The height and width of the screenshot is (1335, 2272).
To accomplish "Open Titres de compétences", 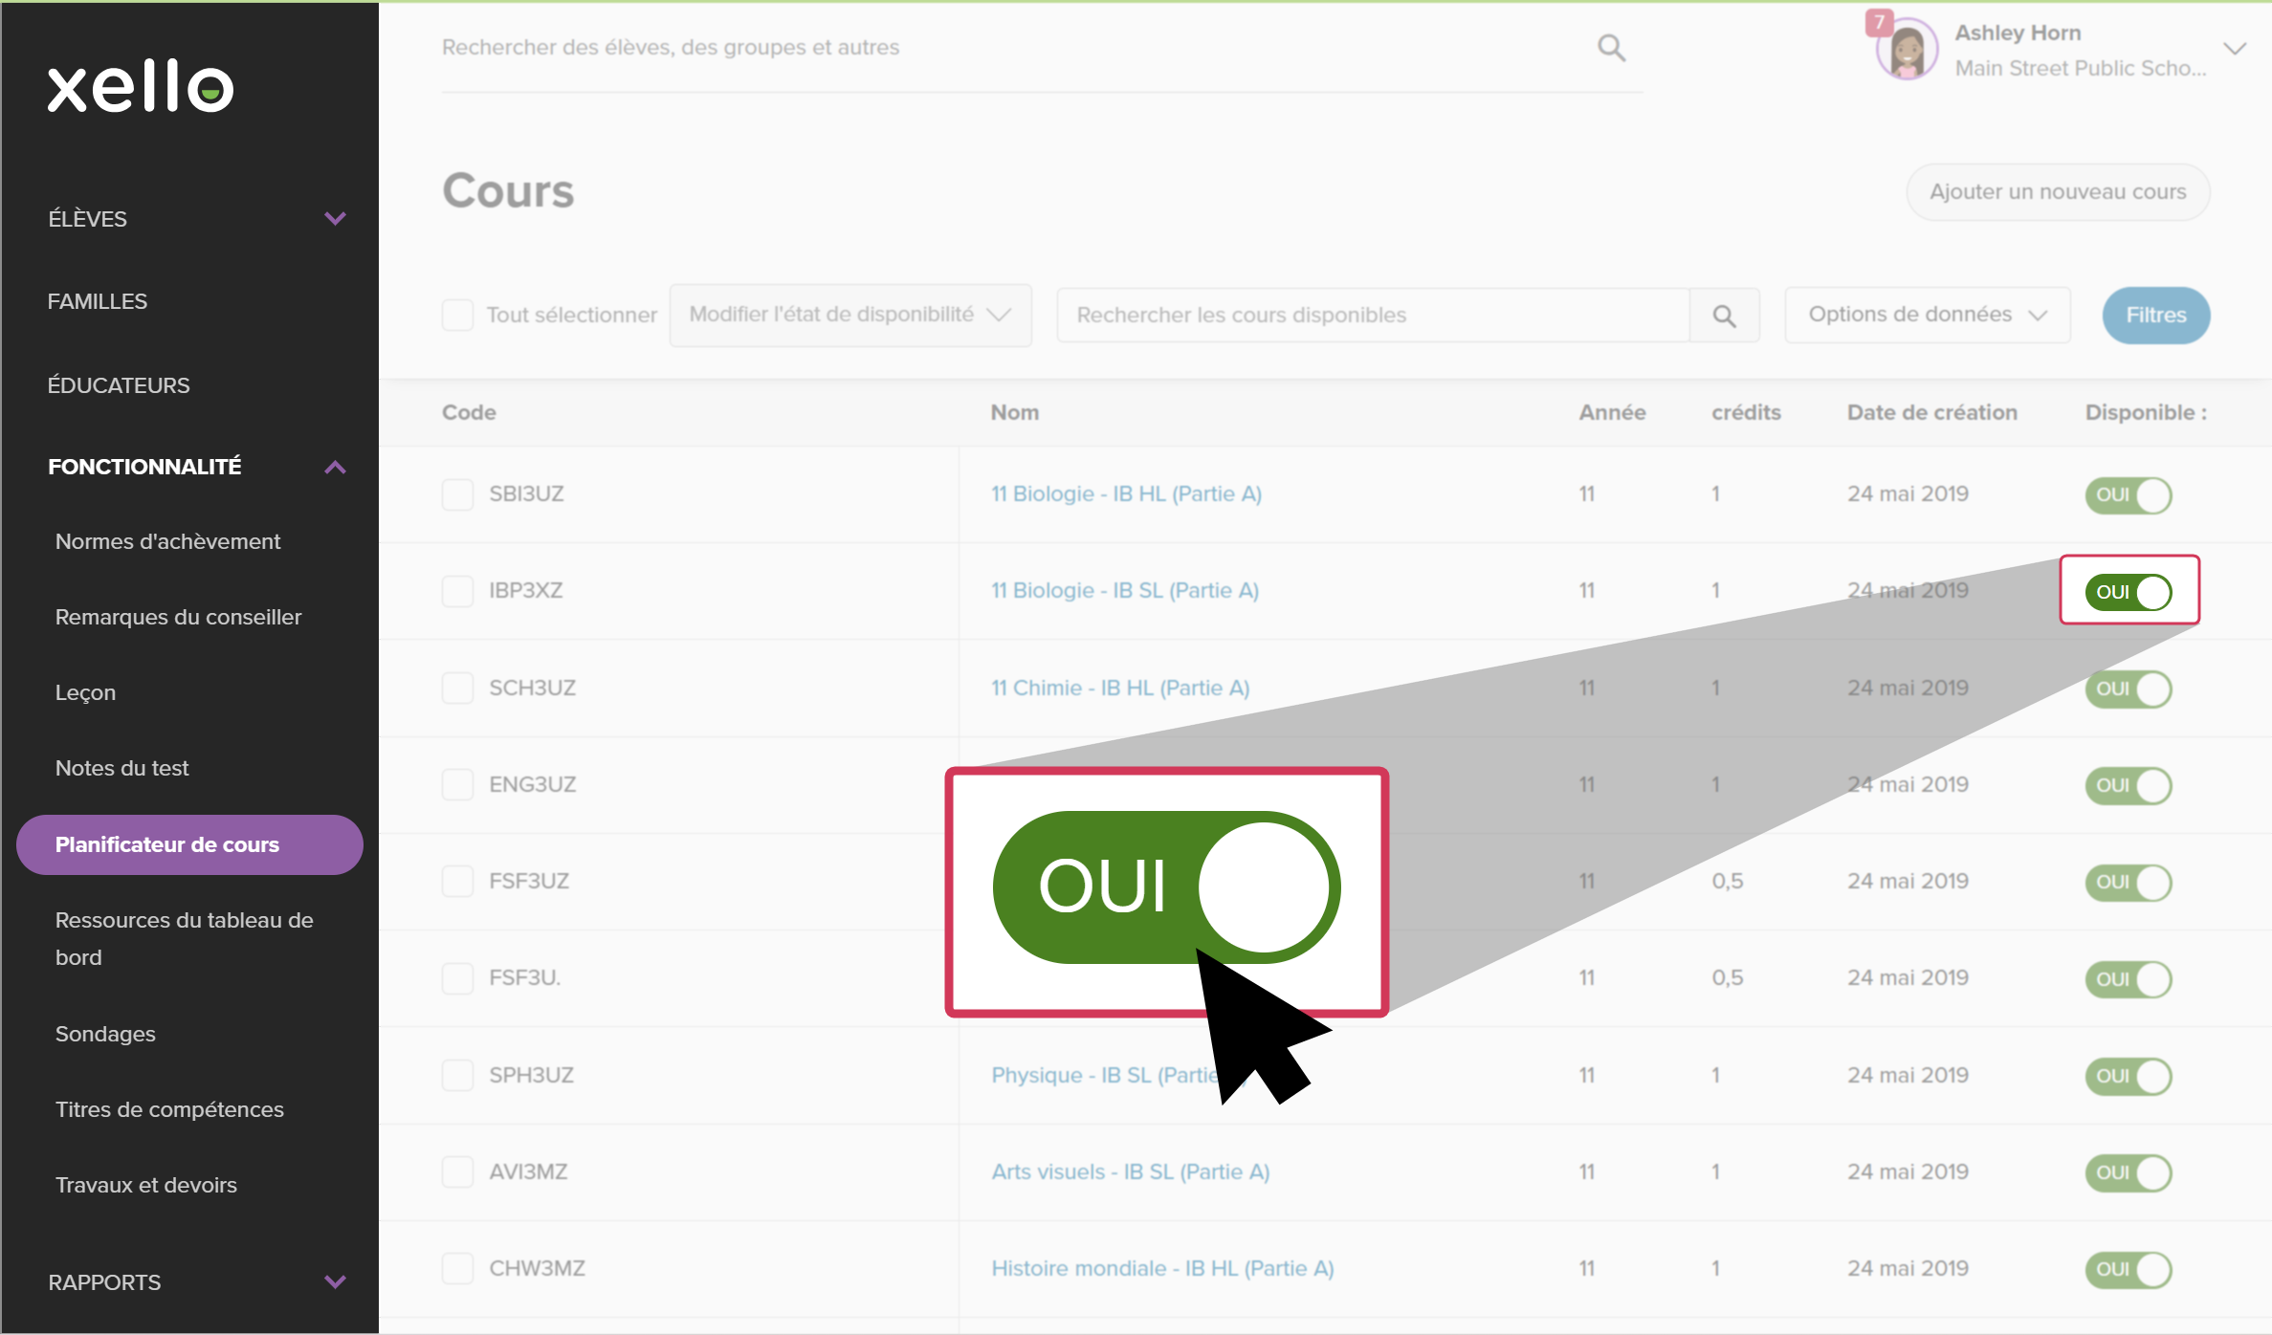I will (x=169, y=1109).
